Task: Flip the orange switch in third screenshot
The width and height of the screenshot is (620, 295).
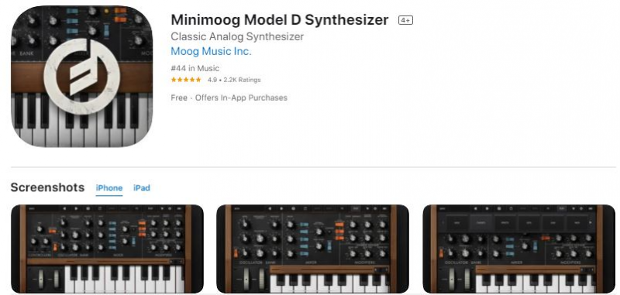Action: pyautogui.click(x=546, y=238)
